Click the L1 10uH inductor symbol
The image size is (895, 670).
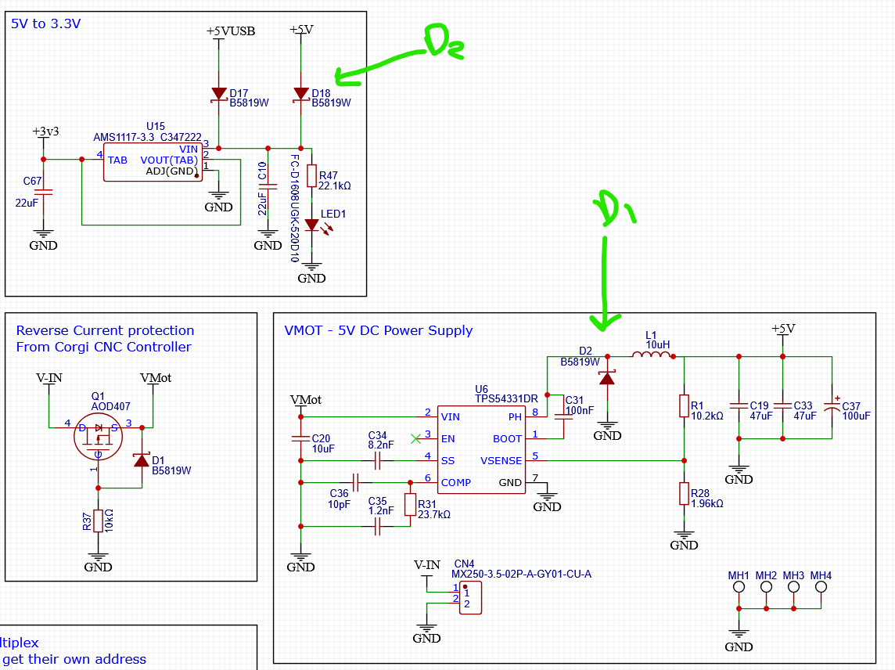652,358
